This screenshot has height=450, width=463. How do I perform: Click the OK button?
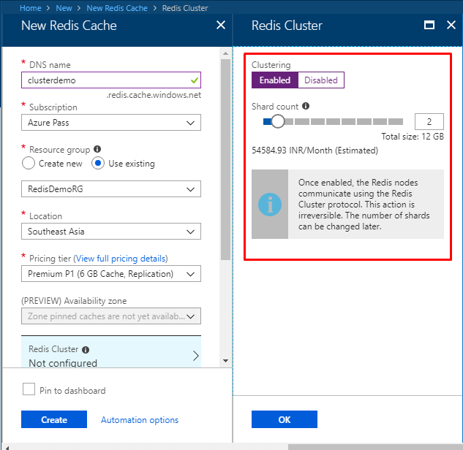click(x=285, y=419)
